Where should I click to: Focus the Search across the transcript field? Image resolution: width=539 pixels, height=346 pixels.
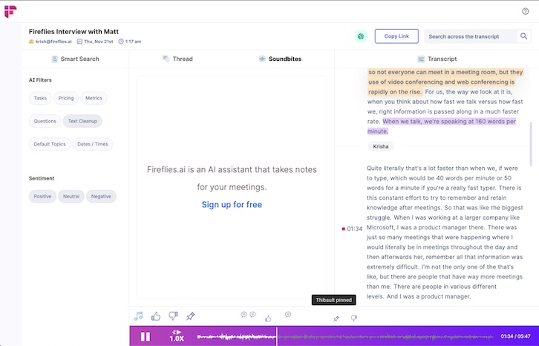(x=470, y=36)
